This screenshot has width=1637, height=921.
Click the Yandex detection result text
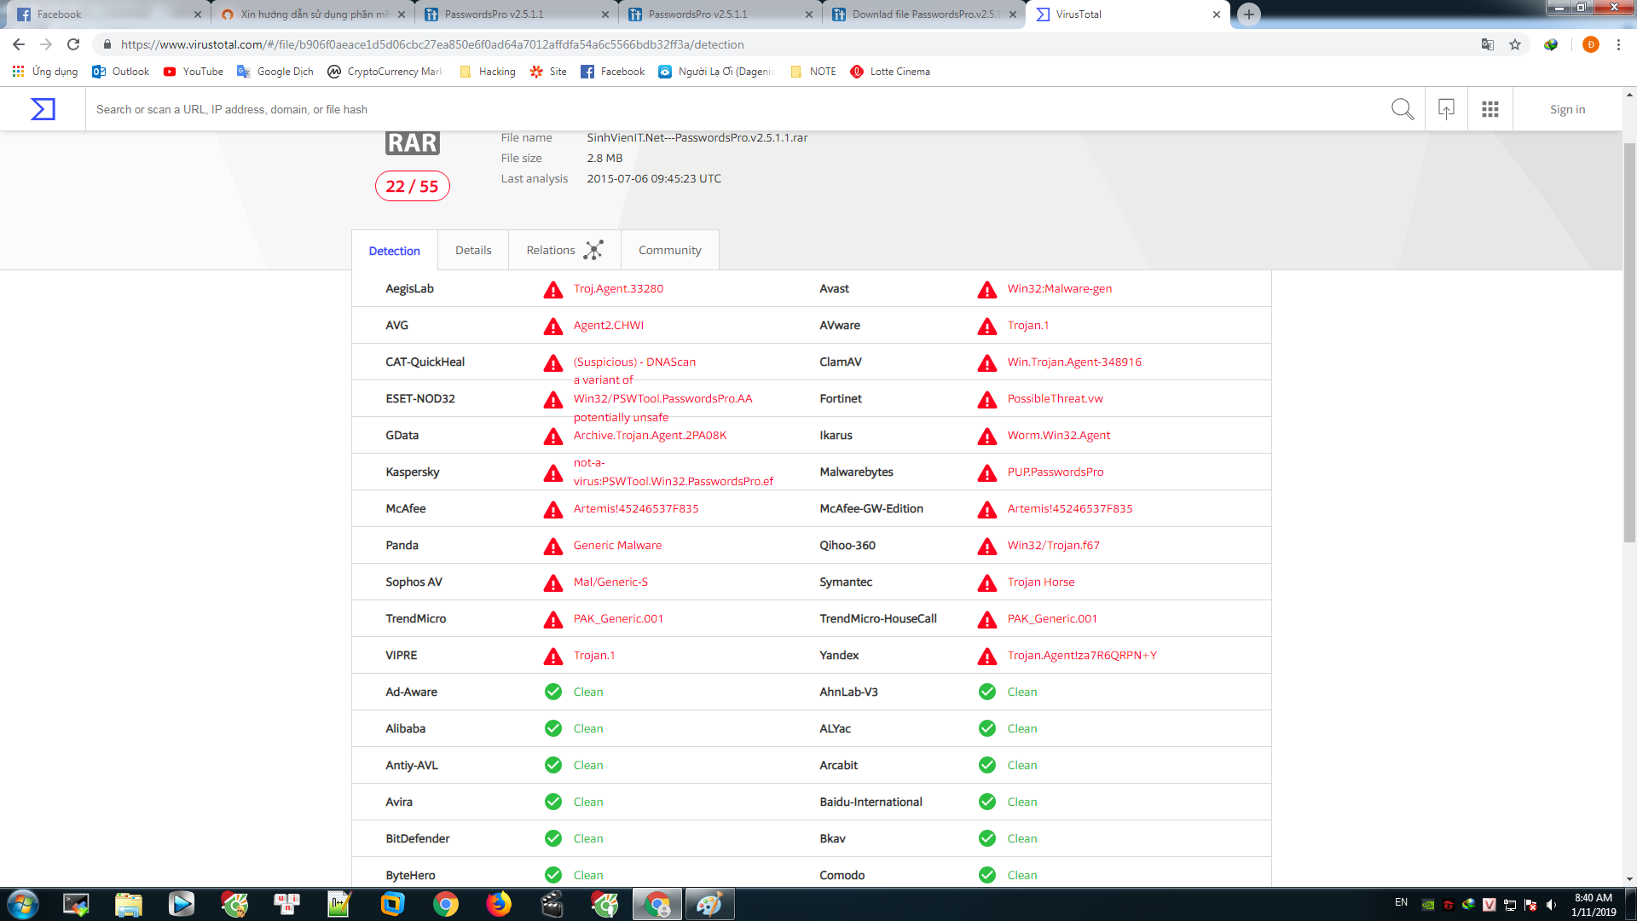click(1082, 655)
